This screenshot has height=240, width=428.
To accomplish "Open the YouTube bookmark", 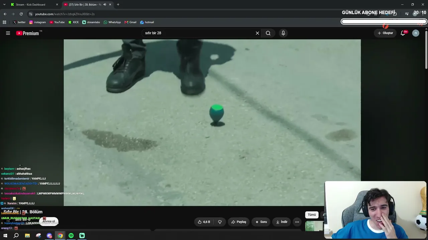I will [x=57, y=22].
